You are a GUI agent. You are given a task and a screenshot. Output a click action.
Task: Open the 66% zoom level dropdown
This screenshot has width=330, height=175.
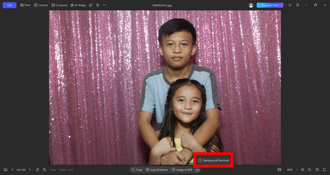click(292, 170)
